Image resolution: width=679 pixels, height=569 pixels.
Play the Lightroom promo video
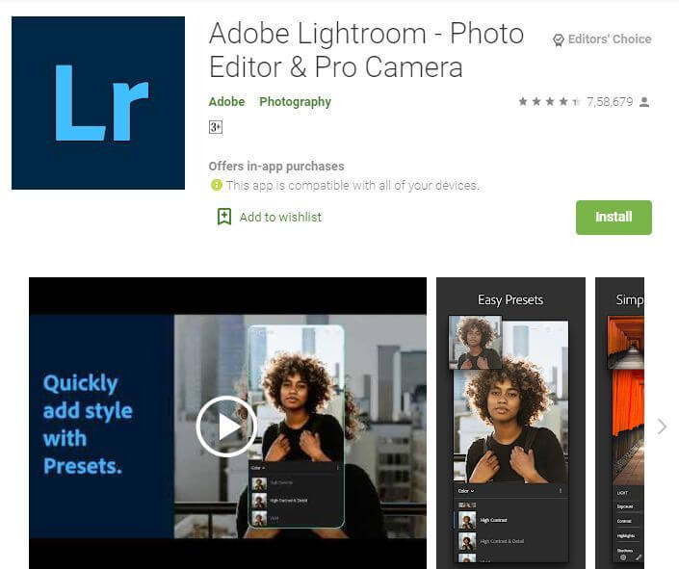pyautogui.click(x=226, y=427)
